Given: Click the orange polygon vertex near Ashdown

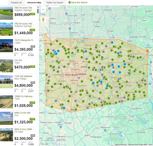Looking at the screenshot, I should pos(147,51).
